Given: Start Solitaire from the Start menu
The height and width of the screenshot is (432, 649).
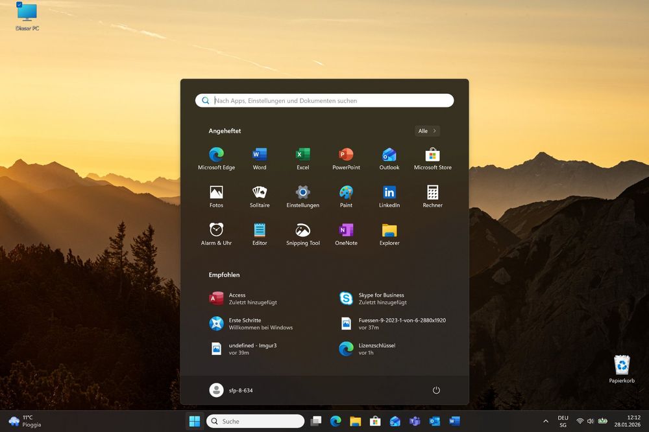Looking at the screenshot, I should tap(259, 192).
